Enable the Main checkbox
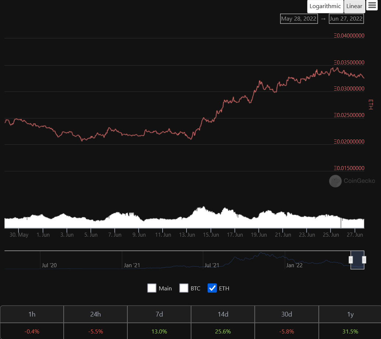 tap(152, 288)
